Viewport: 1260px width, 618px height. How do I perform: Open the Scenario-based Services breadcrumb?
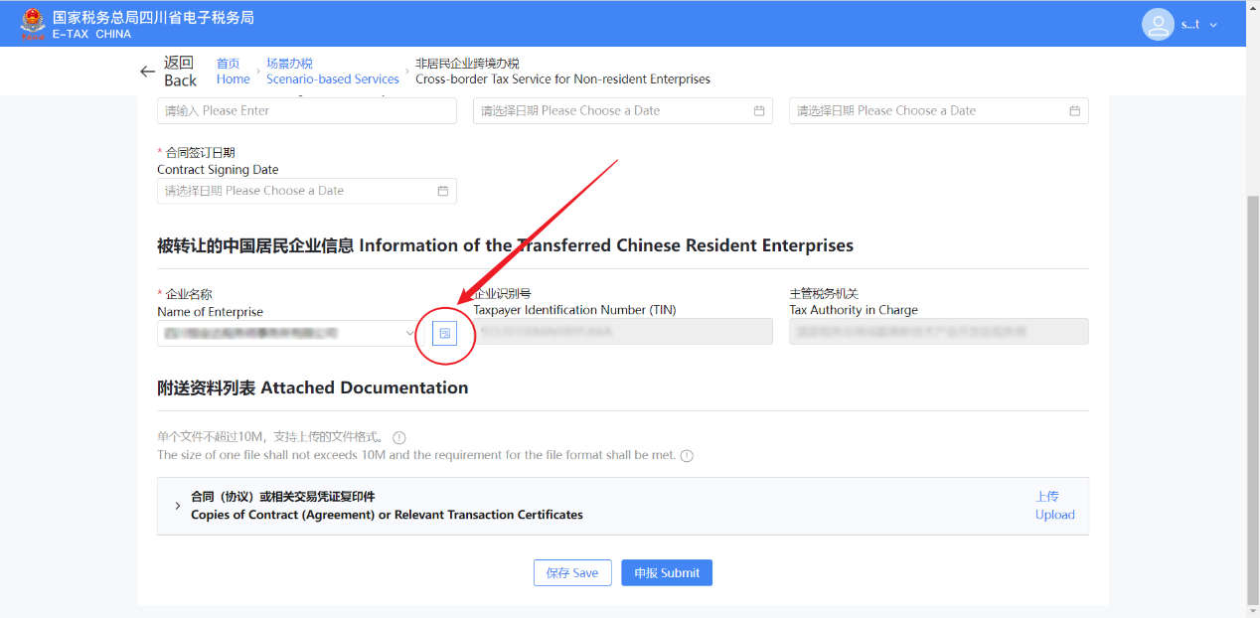[332, 72]
